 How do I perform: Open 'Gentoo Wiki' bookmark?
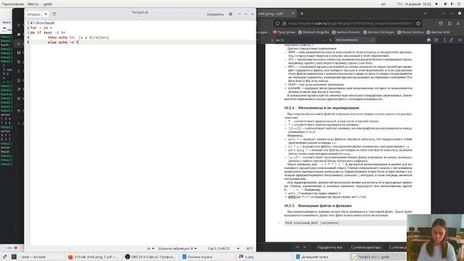[x=439, y=32]
